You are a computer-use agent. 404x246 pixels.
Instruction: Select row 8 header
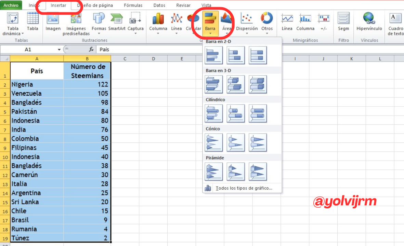[x=5, y=139]
